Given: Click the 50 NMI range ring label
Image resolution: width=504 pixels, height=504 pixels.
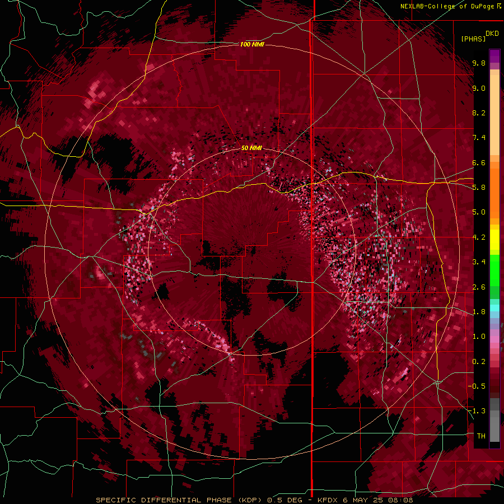Looking at the screenshot, I should [x=251, y=148].
